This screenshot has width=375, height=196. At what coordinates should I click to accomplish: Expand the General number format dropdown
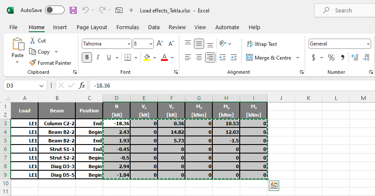tap(368, 44)
